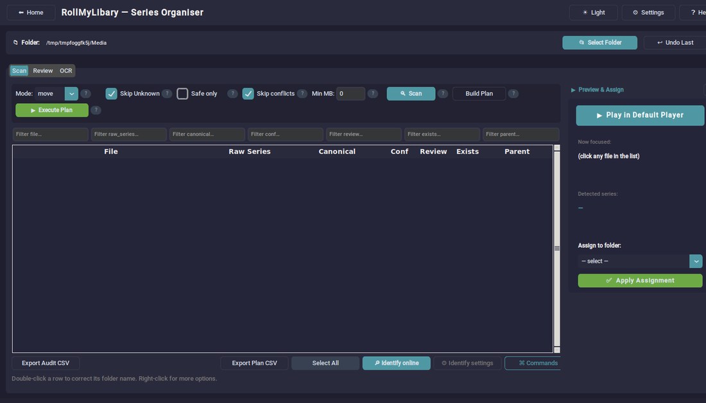Enable Safe only checkbox
706x403 pixels.
tap(182, 94)
